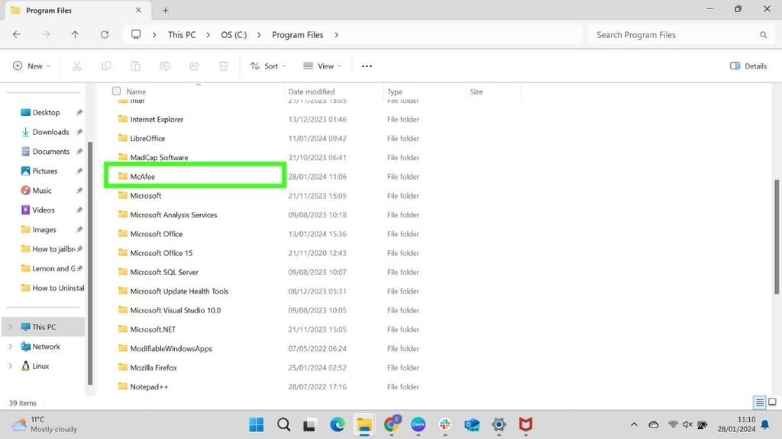Expand the Linux node in the navigation pane
Viewport: 782px width, 439px height.
(9, 366)
